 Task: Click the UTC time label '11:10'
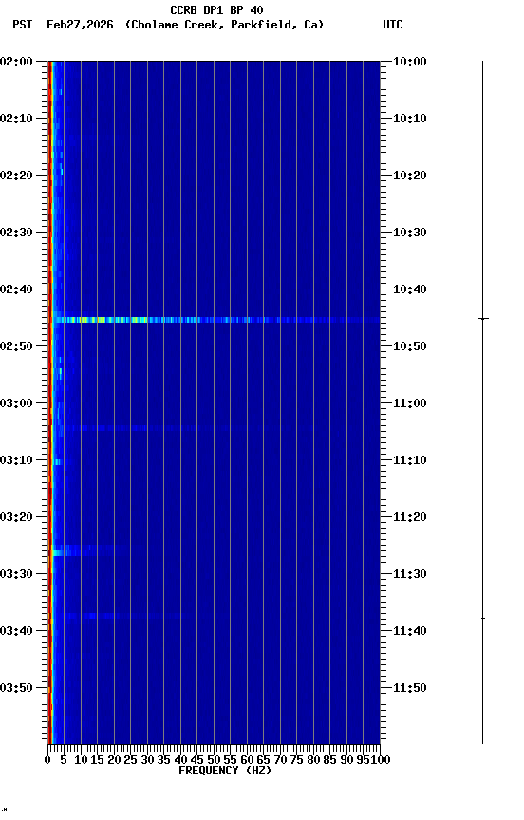pyautogui.click(x=410, y=460)
